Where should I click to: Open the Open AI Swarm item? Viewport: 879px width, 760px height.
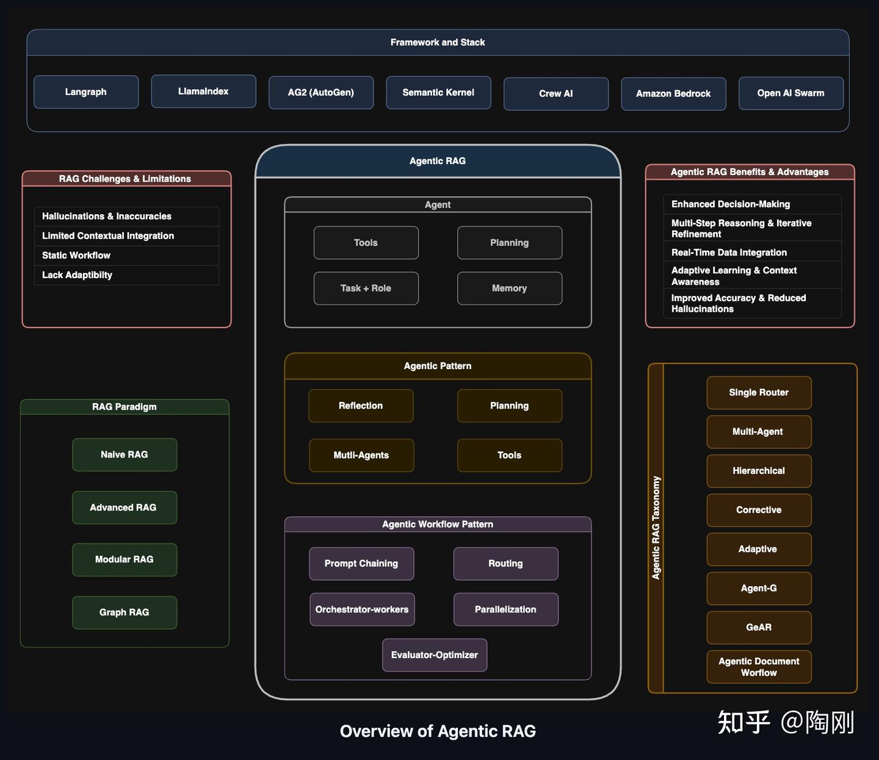[x=790, y=93]
